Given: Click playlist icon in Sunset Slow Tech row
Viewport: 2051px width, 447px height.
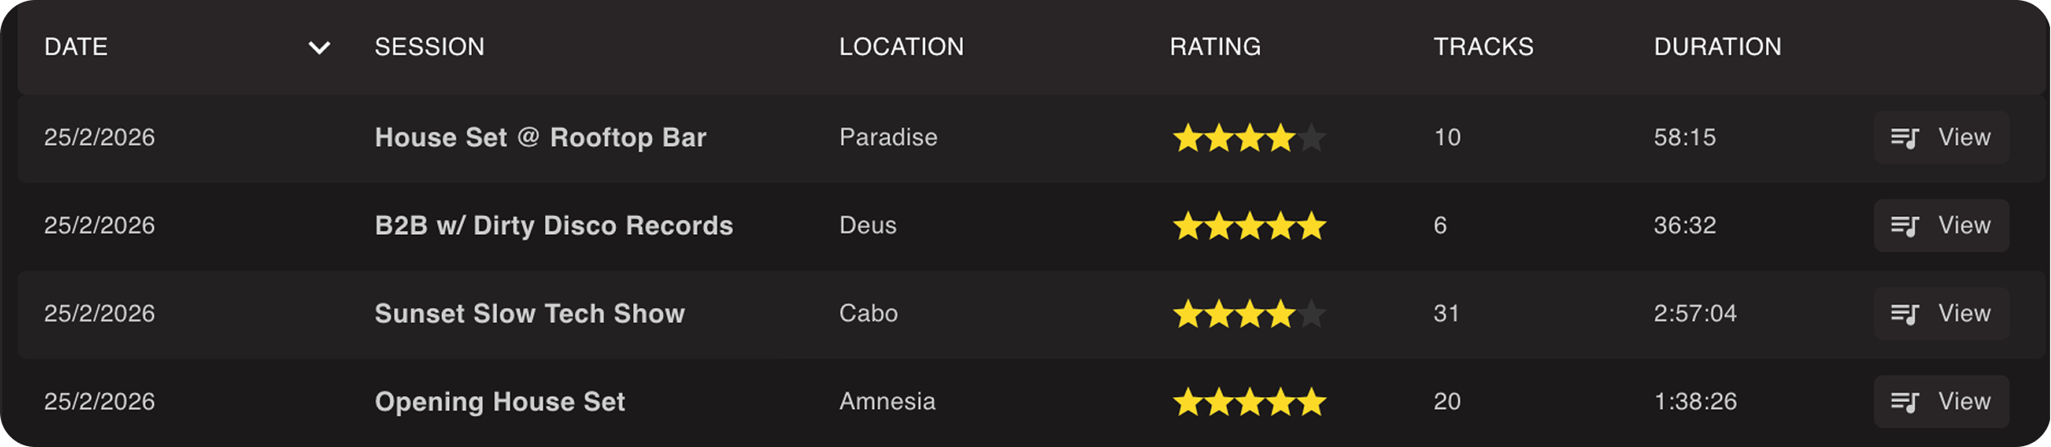Looking at the screenshot, I should 1905,314.
